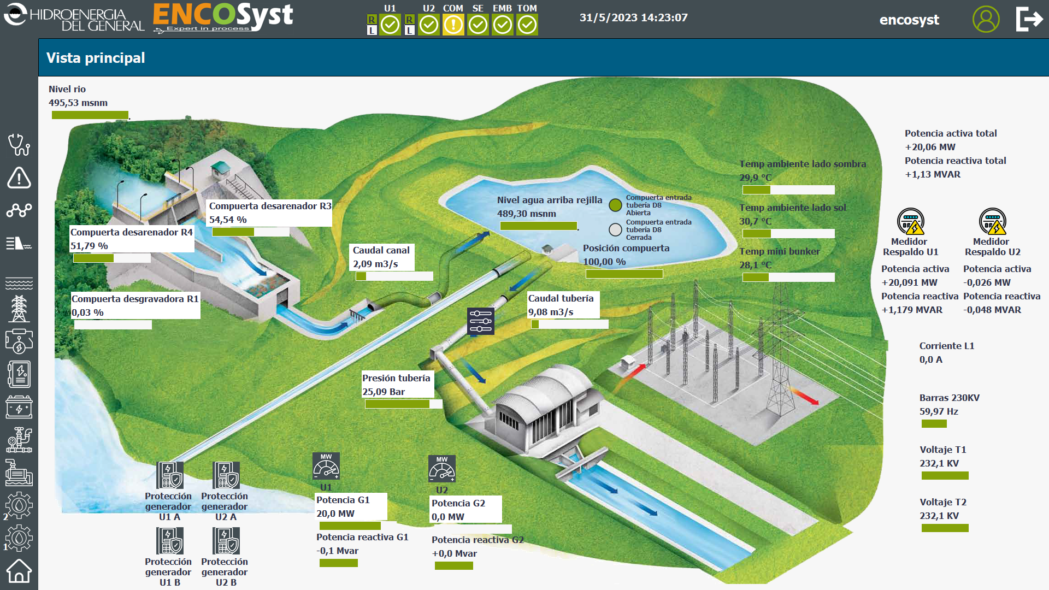The image size is (1049, 590).
Task: Open the oil gear icon numbered 2
Action: [19, 505]
